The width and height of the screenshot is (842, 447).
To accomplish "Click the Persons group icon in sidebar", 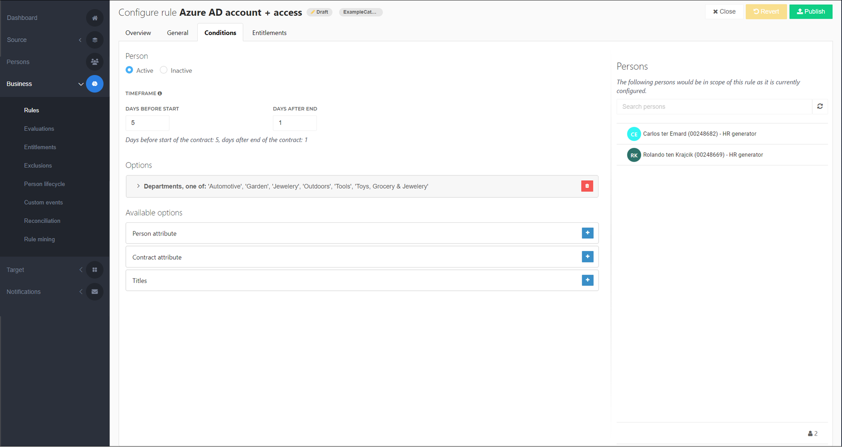I will tap(95, 62).
